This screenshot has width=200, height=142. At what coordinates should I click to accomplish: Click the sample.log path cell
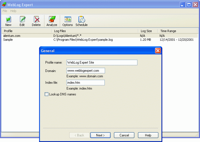point(83,40)
